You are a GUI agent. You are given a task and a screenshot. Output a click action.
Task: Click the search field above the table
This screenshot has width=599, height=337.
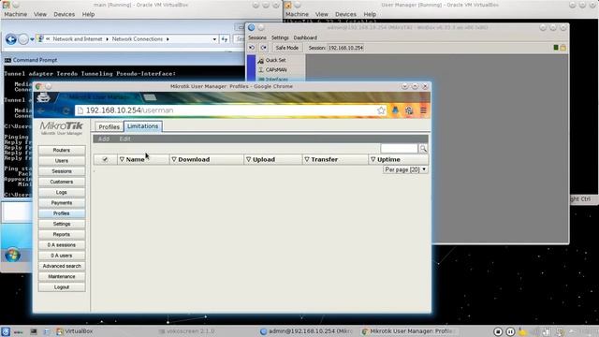[399, 148]
